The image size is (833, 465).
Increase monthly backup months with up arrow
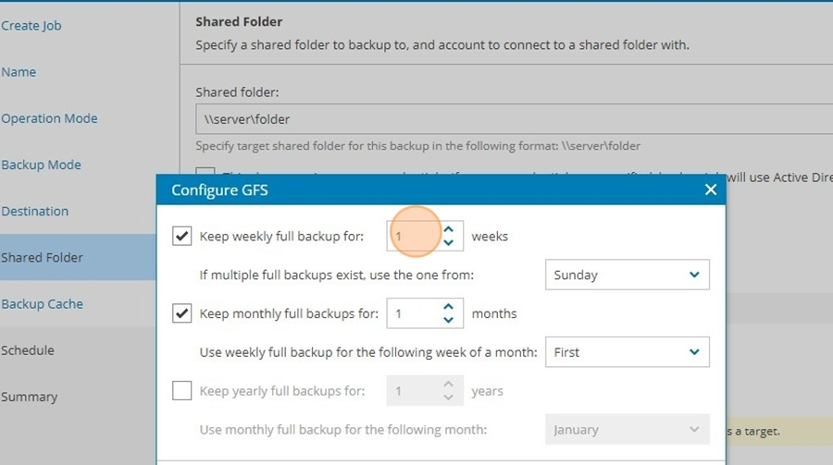(x=448, y=307)
